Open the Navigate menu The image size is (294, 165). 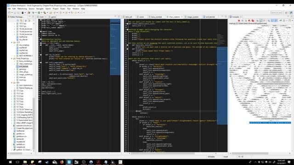tap(40, 9)
